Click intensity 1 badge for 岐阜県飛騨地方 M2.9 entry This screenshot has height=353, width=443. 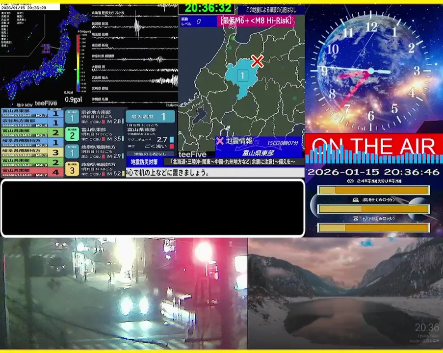click(72, 151)
